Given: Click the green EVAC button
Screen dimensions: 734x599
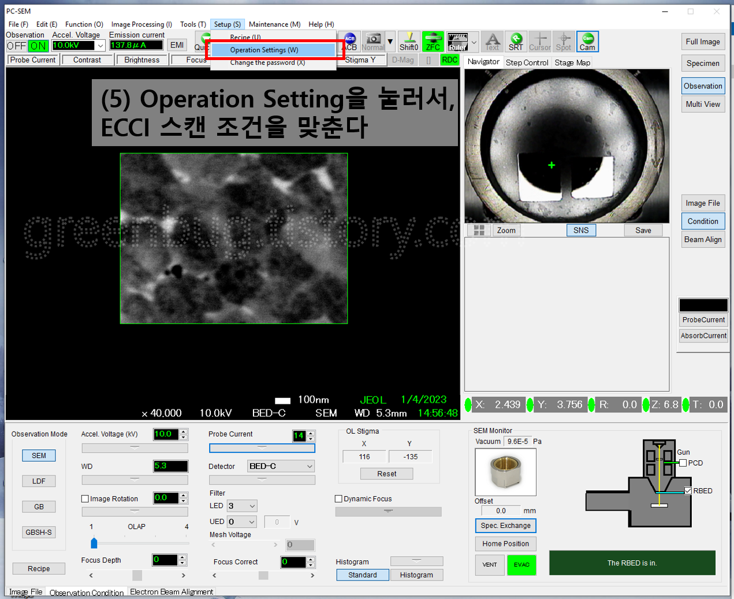Looking at the screenshot, I should point(521,565).
